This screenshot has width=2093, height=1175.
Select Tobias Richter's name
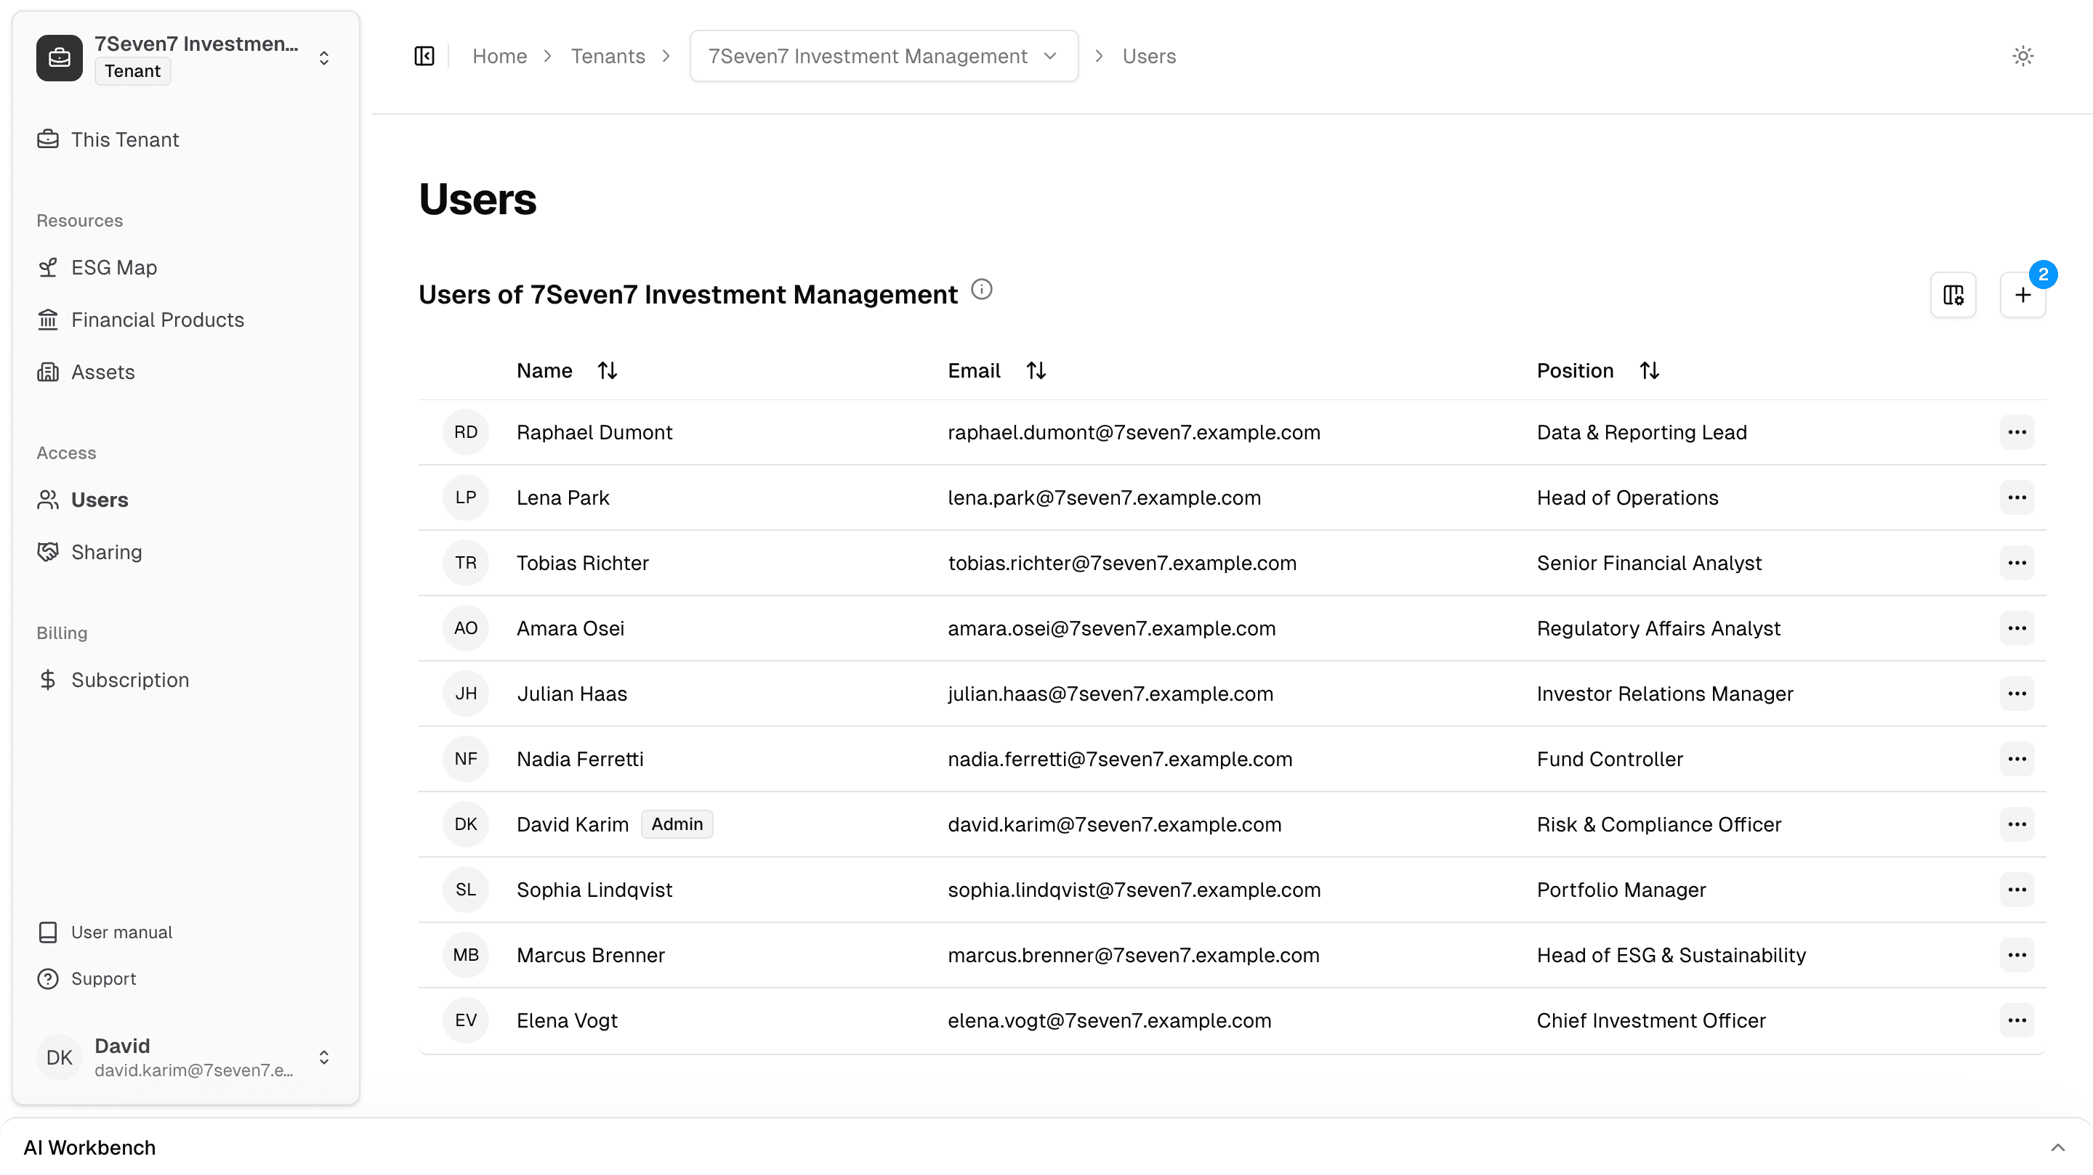pyautogui.click(x=583, y=563)
